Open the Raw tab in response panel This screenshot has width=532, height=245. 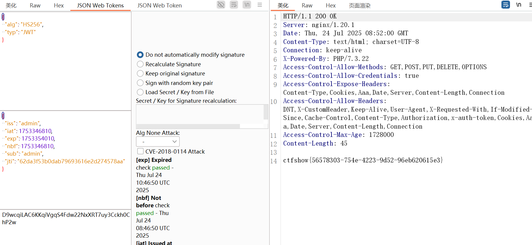point(307,5)
